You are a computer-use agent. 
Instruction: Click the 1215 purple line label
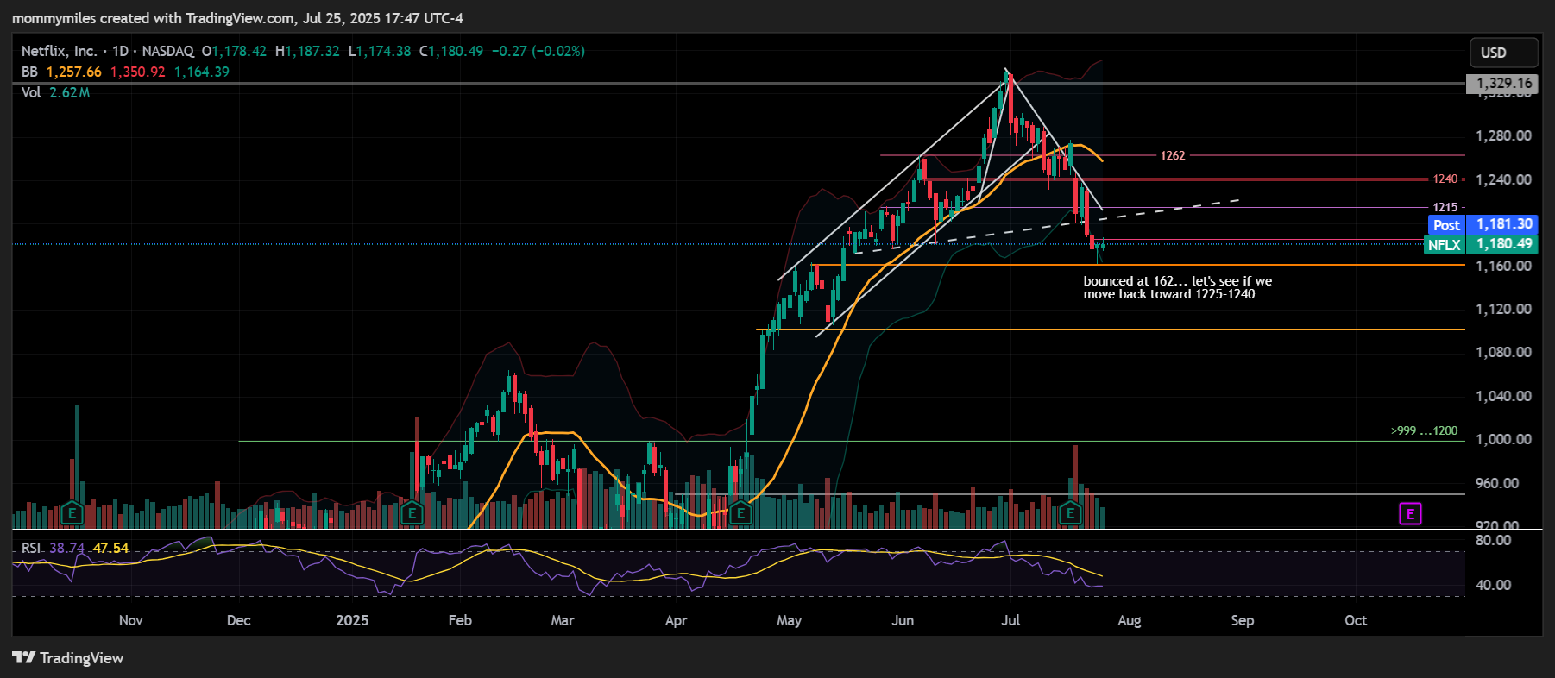tap(1445, 207)
